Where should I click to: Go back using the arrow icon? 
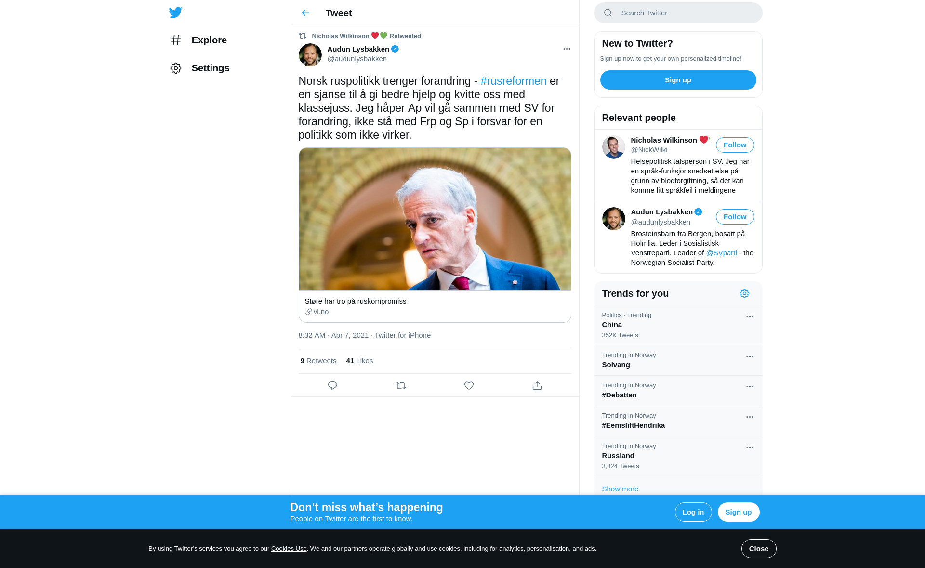coord(305,13)
